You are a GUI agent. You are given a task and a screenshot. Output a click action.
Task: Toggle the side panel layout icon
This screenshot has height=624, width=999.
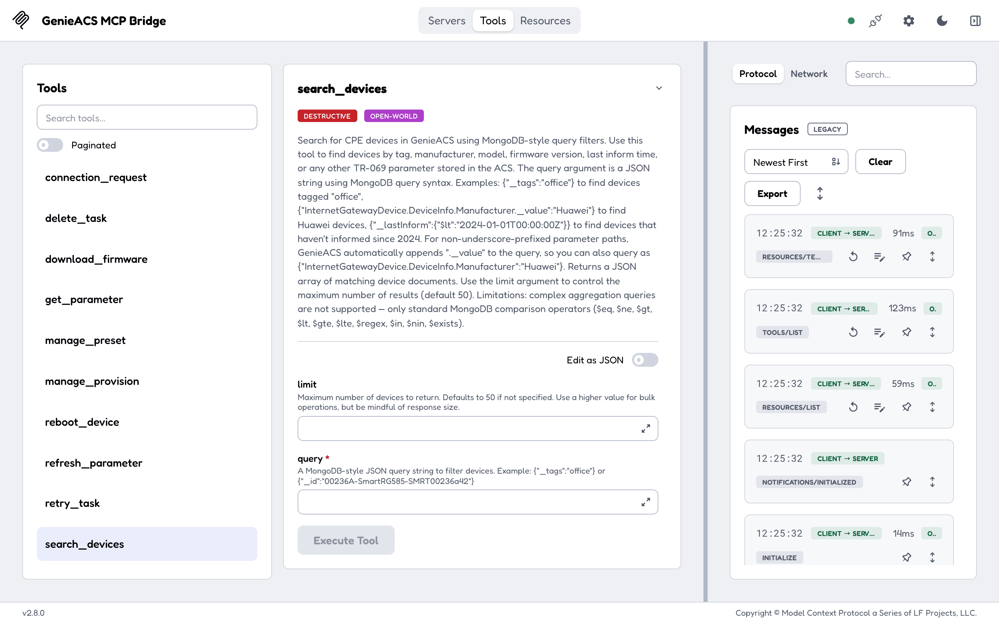975,21
